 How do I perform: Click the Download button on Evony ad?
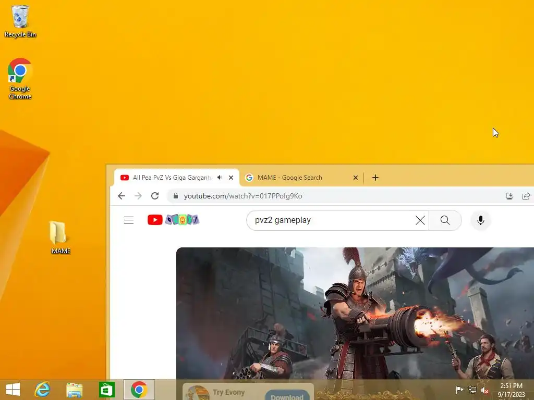pyautogui.click(x=287, y=396)
